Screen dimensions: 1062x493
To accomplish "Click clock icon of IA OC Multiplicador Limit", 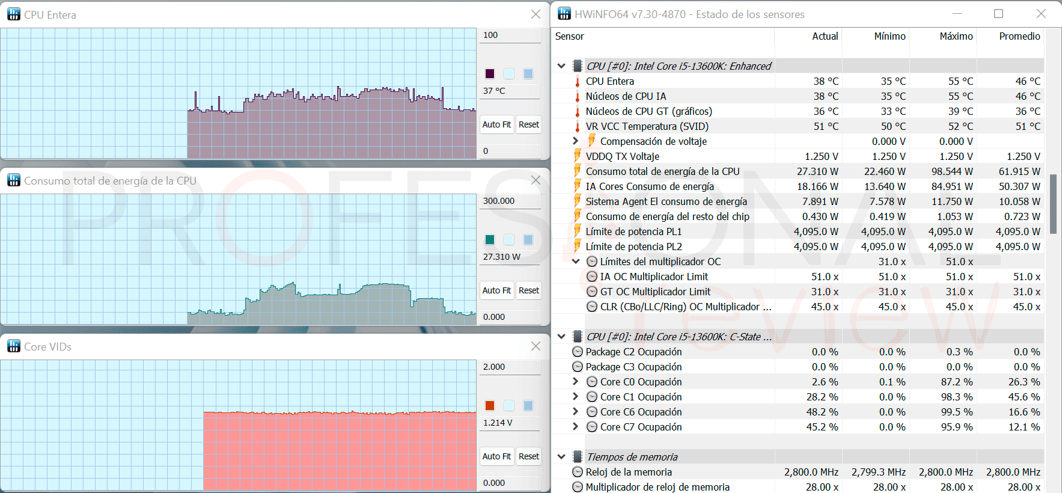I will [x=592, y=277].
